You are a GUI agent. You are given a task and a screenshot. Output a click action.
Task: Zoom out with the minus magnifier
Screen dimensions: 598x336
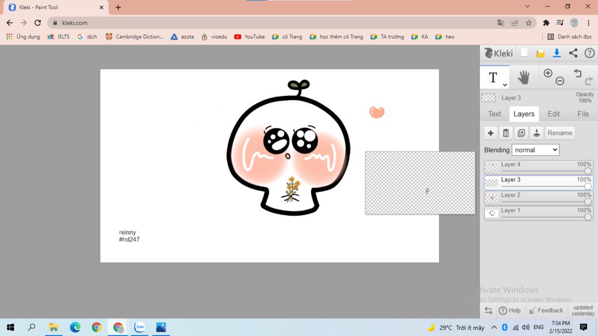coord(559,80)
